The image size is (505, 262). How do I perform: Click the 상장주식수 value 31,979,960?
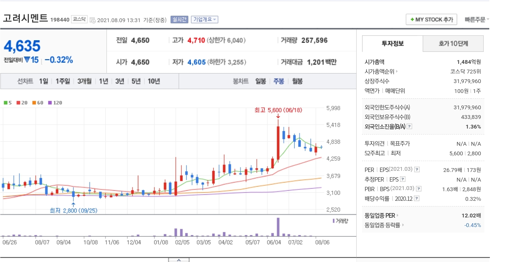click(467, 81)
